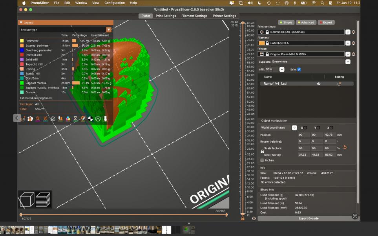The height and width of the screenshot is (236, 378).
Task: Select the Advanced mode button
Action: [306, 22]
